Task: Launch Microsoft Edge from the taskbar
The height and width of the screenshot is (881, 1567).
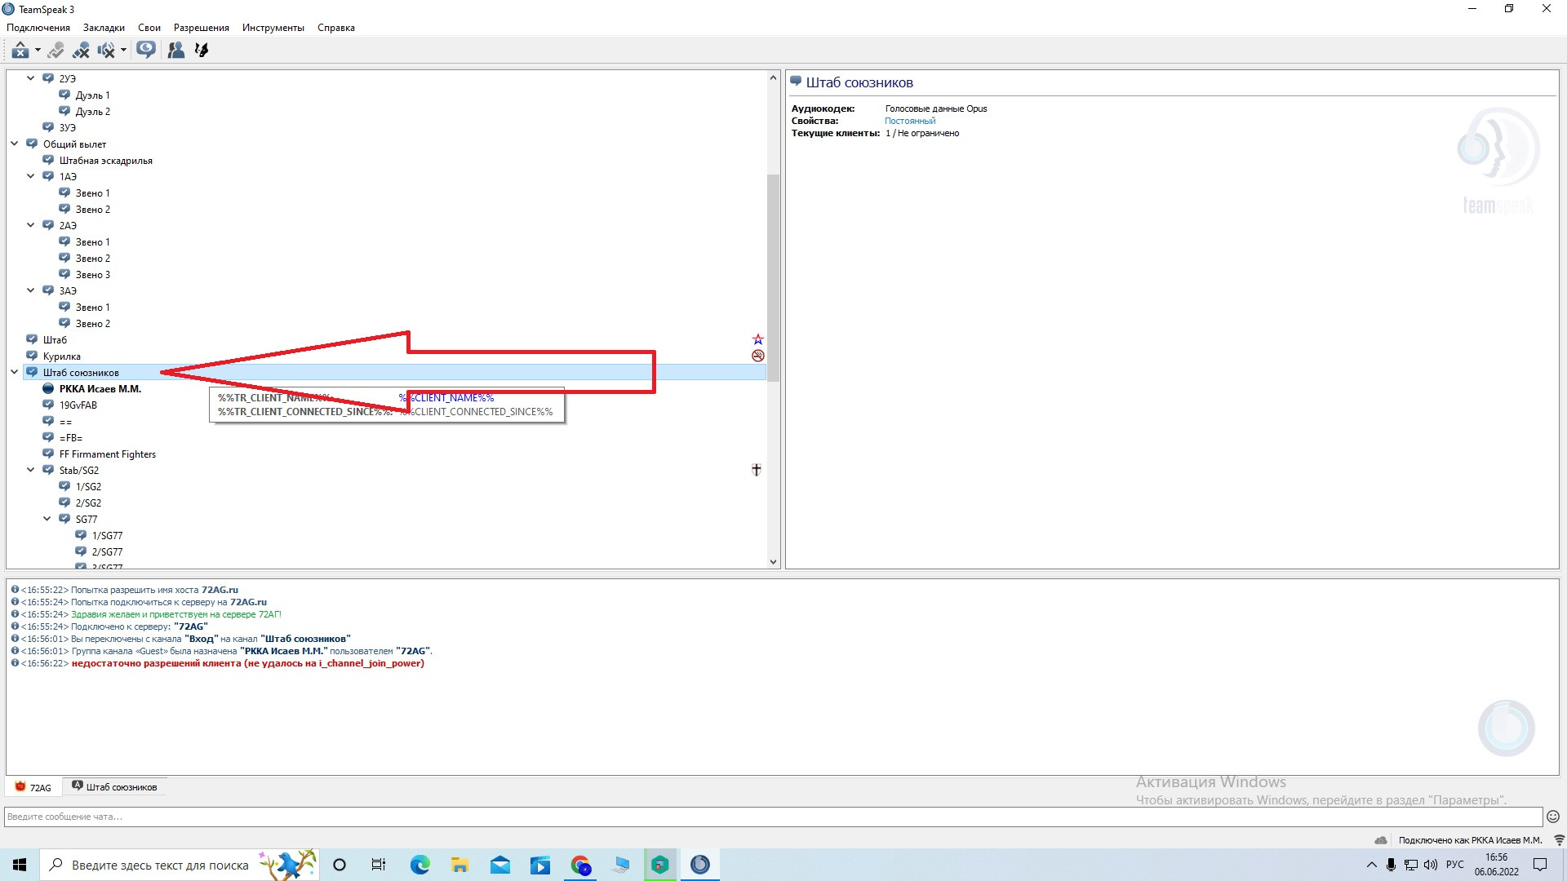Action: 419,865
